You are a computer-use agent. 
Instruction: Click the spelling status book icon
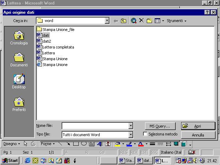point(192,152)
